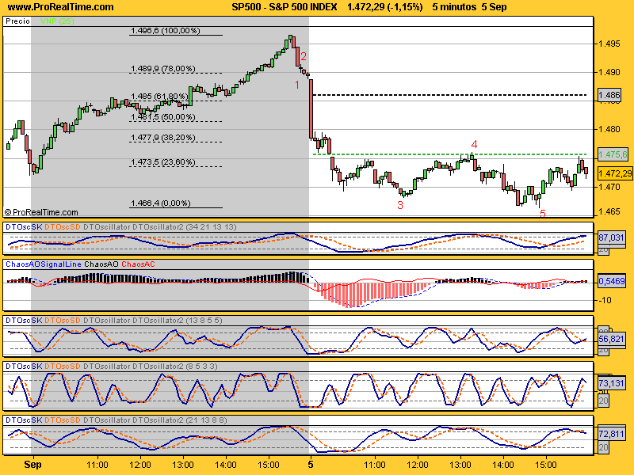Click the ChaosAO label
634x475 pixels.
[x=101, y=264]
